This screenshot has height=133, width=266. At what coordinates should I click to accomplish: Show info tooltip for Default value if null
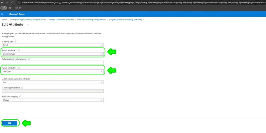(x=29, y=59)
